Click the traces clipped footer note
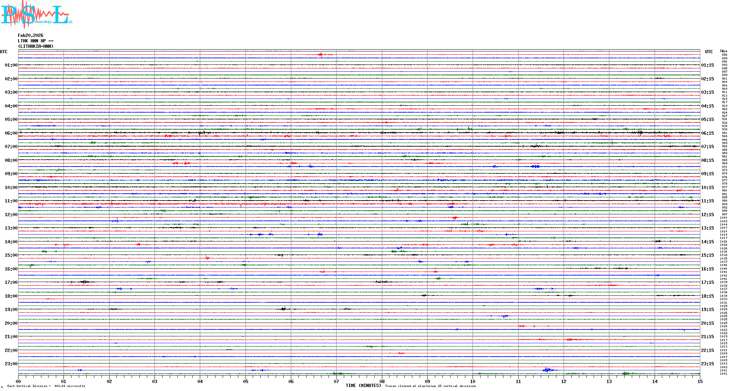729x391 pixels. pos(430,386)
